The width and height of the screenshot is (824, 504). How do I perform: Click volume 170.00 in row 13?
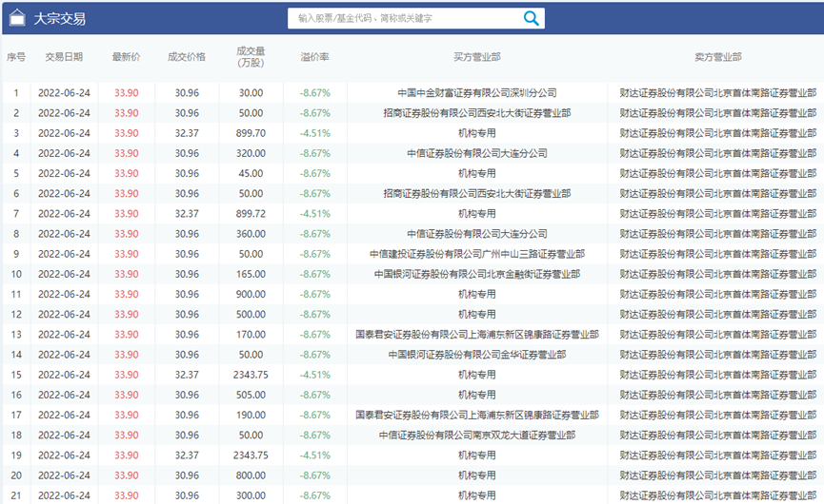[251, 335]
